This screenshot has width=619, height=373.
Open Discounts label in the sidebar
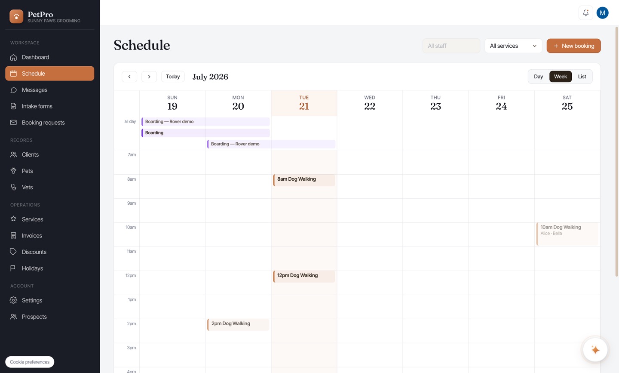34,252
